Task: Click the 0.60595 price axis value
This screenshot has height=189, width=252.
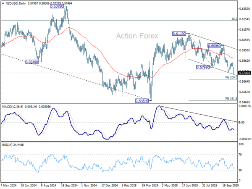Action: click(245, 40)
